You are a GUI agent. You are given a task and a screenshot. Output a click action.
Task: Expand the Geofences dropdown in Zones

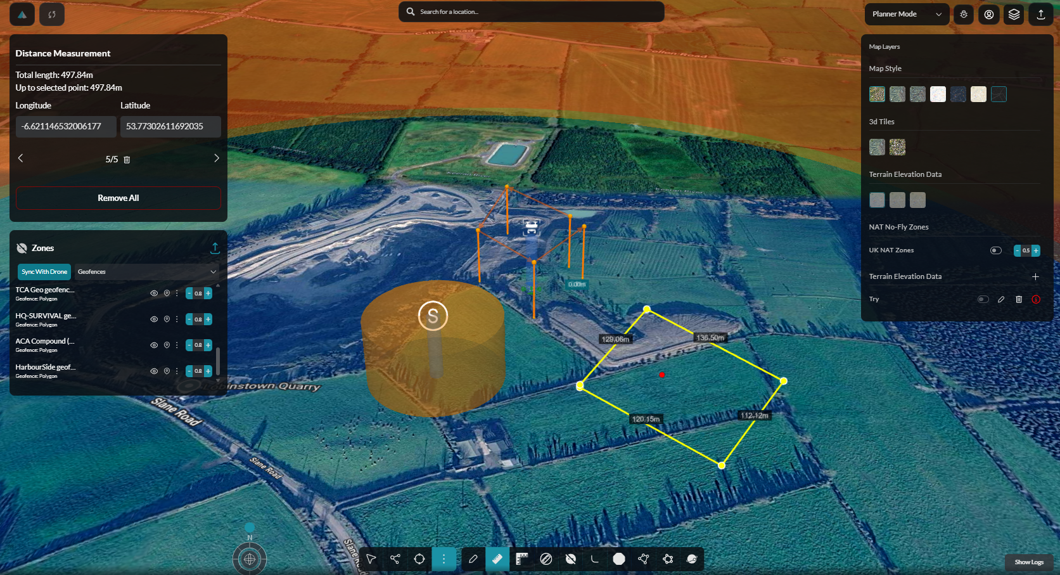click(147, 272)
